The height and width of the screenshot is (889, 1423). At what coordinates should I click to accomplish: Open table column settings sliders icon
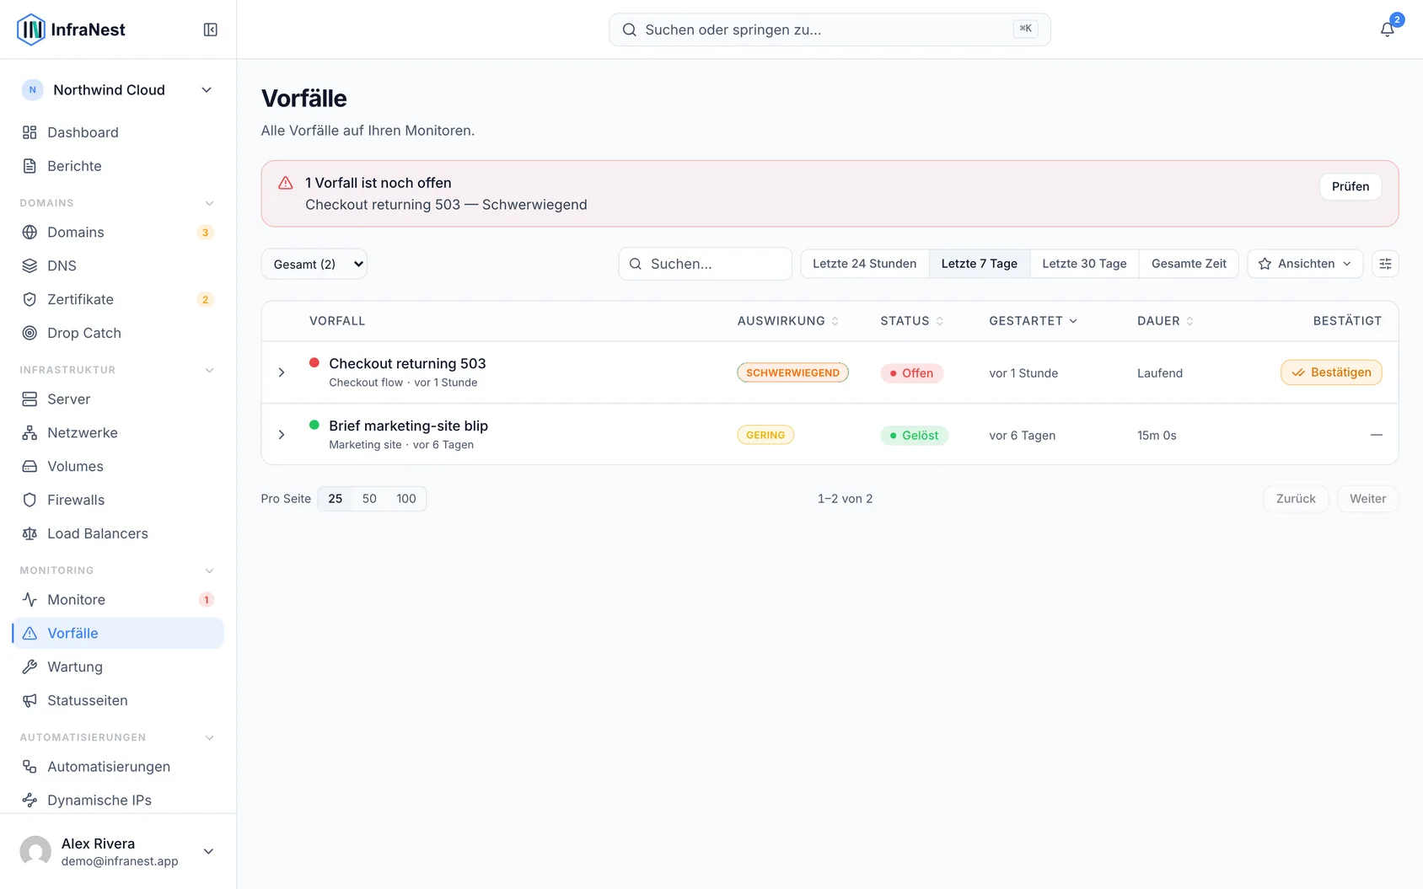click(1385, 264)
